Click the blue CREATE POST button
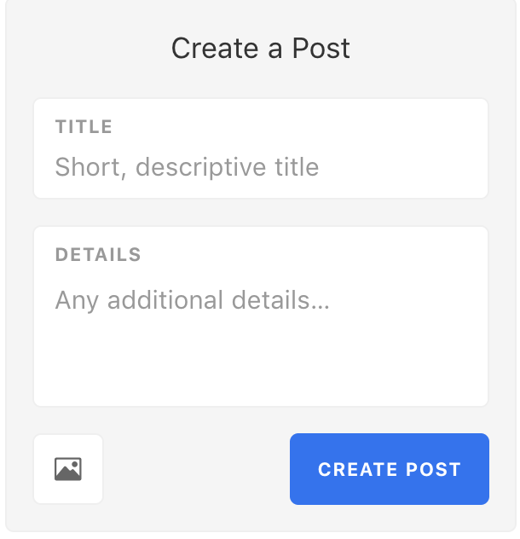 click(390, 469)
